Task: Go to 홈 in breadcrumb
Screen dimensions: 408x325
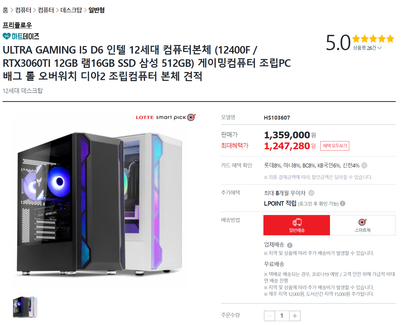Action: pyautogui.click(x=5, y=10)
